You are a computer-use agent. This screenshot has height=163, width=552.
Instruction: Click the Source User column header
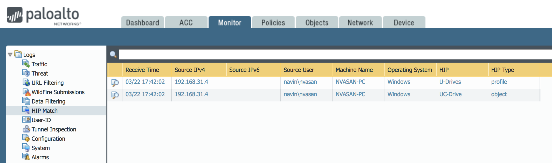click(299, 70)
